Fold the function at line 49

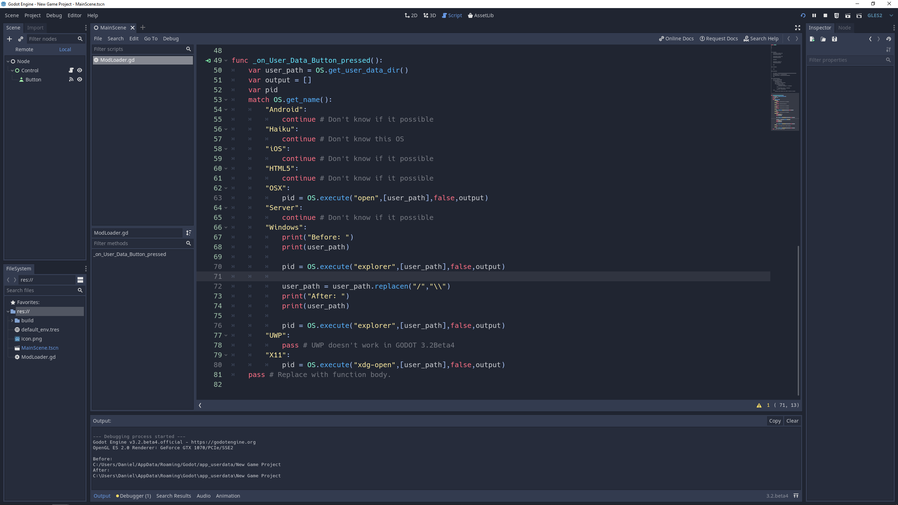pyautogui.click(x=226, y=61)
